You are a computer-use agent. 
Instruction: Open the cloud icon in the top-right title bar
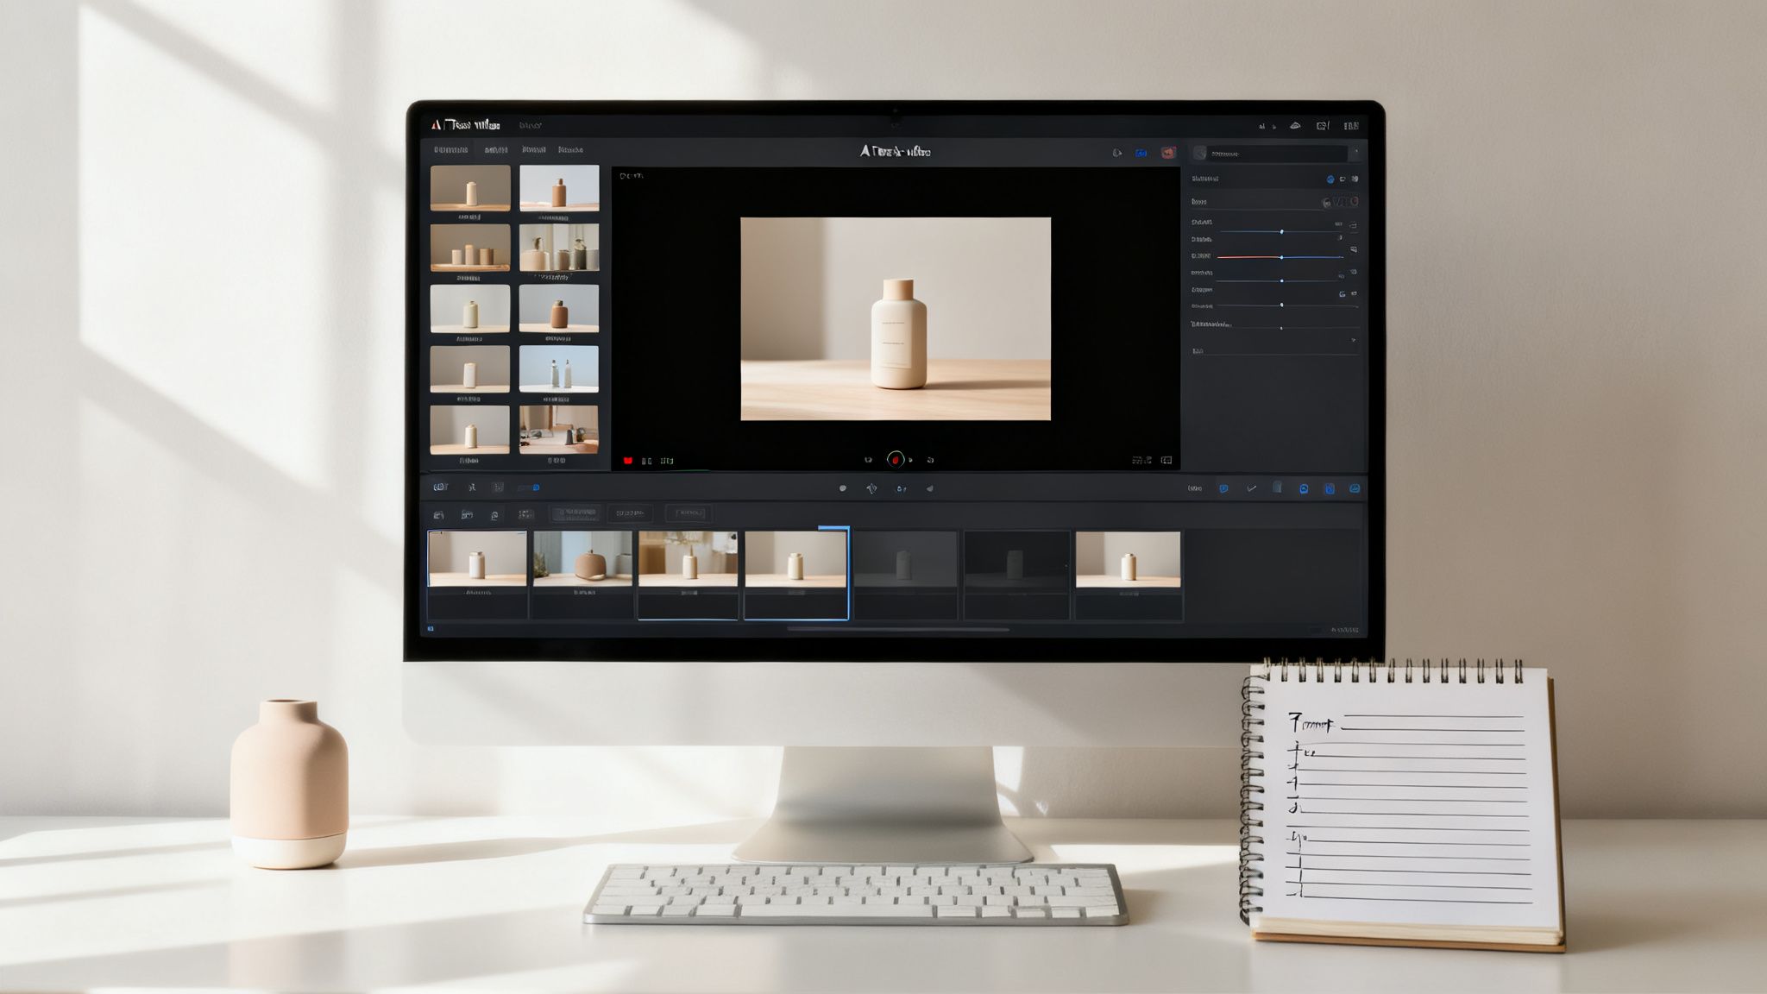point(1295,126)
